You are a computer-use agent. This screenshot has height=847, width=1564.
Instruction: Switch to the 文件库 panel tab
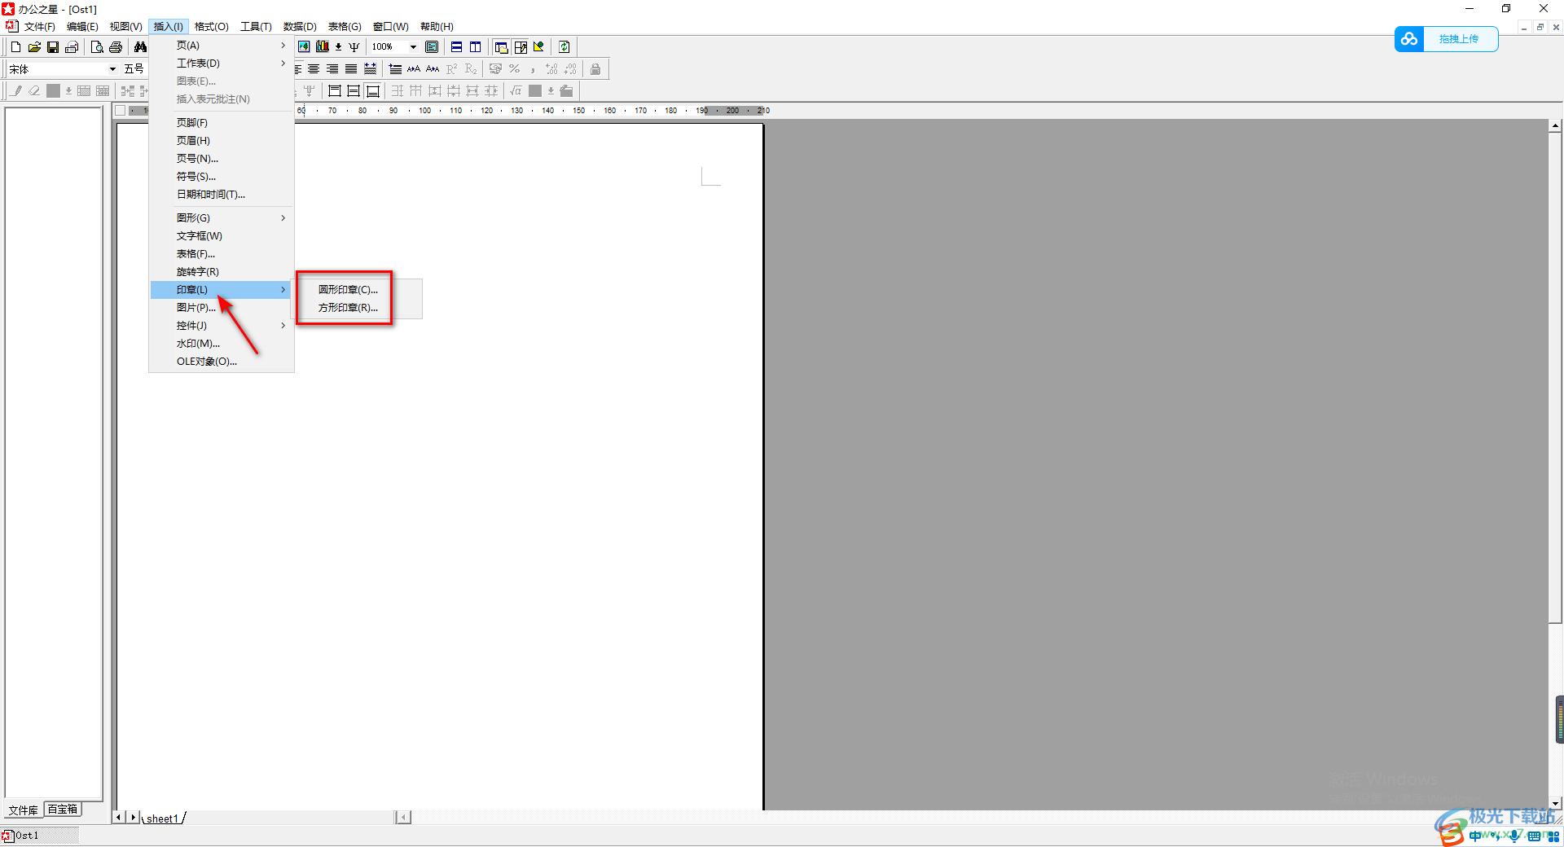[24, 810]
